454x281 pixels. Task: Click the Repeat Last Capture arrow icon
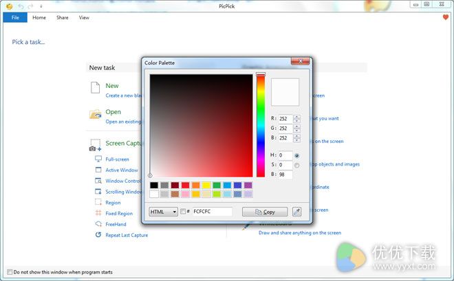98,235
